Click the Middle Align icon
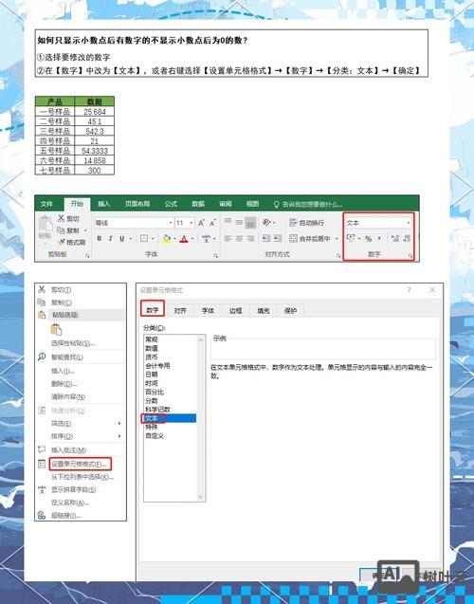The width and height of the screenshot is (474, 604). pos(239,222)
